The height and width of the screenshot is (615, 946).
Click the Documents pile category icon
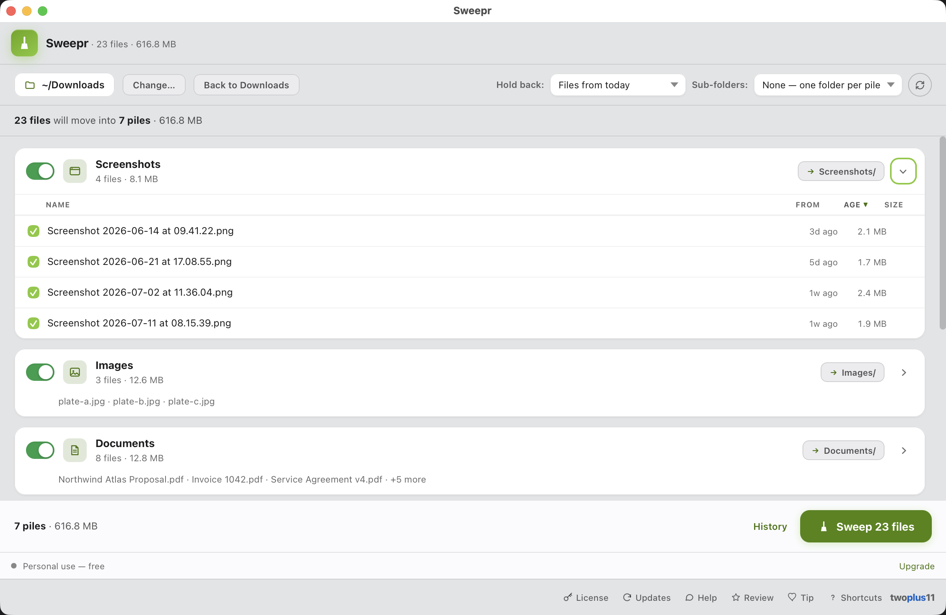[x=75, y=450]
